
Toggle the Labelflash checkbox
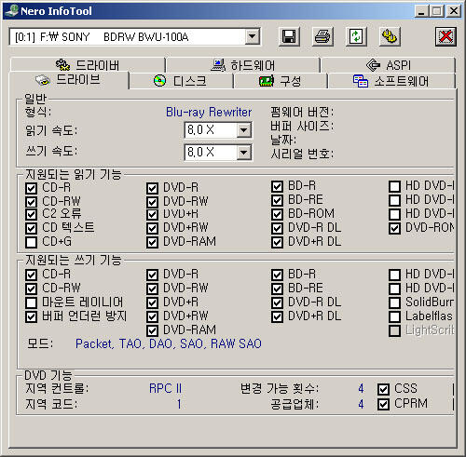[x=394, y=316]
